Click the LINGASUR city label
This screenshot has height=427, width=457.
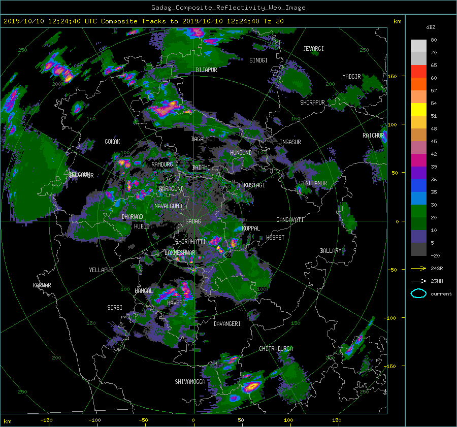(x=288, y=142)
